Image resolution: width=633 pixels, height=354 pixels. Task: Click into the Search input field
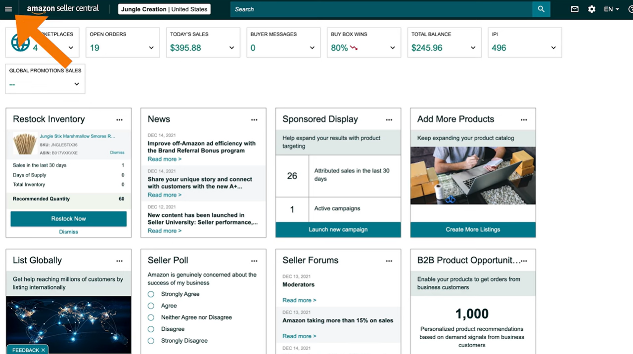coord(381,9)
